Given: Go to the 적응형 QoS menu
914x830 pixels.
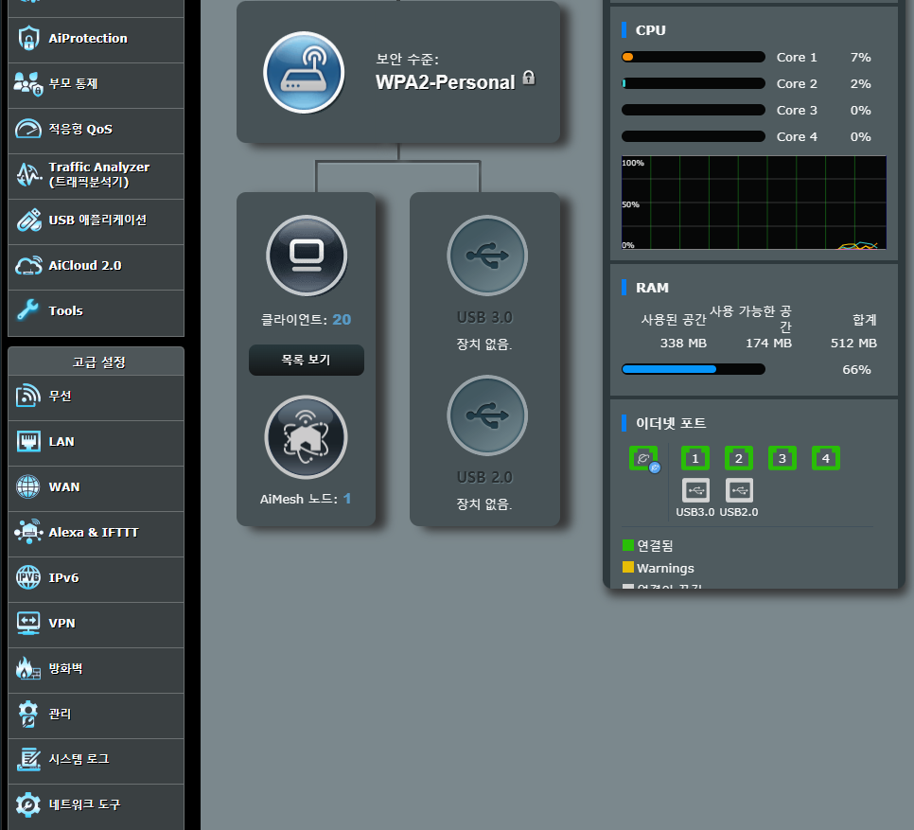Looking at the screenshot, I should click(x=97, y=131).
